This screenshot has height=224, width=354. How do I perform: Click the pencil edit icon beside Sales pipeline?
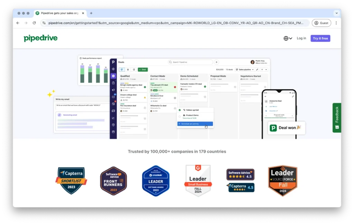[257, 70]
